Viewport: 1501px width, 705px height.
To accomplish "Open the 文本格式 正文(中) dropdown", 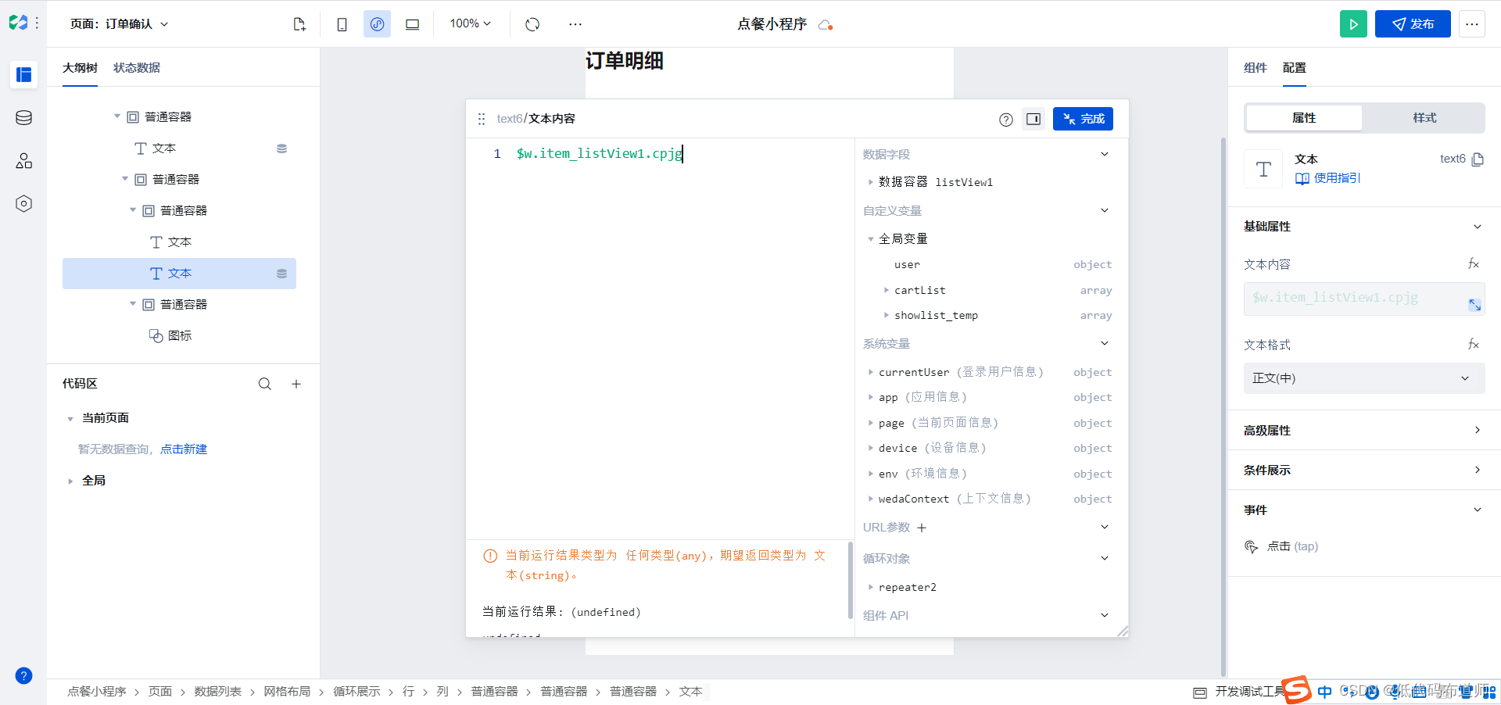I will [1364, 378].
